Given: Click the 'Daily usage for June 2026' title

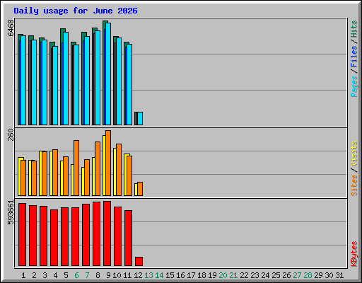Looking at the screenshot, I should tap(76, 11).
